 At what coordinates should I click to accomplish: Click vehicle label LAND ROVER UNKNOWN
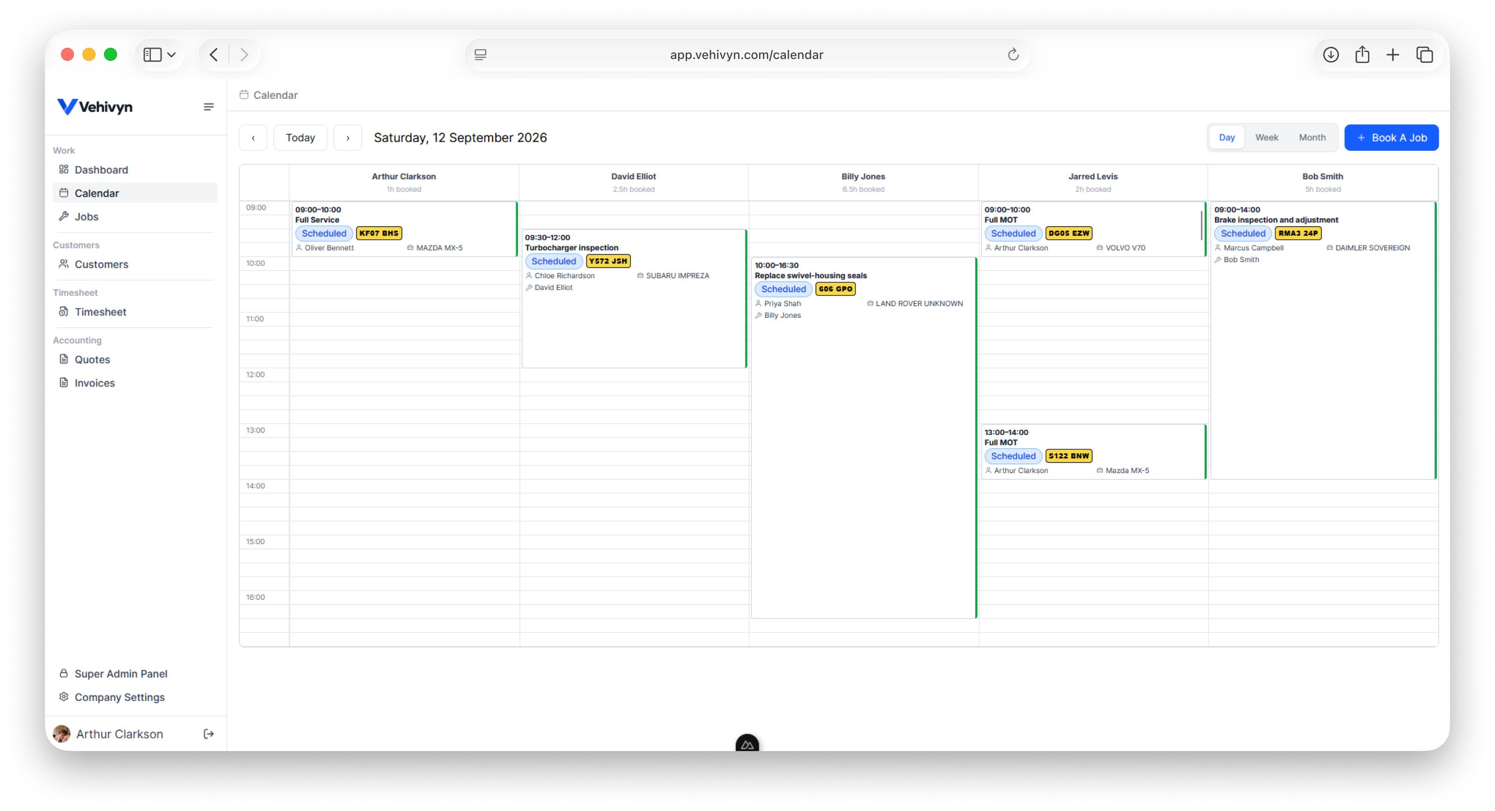[x=919, y=303]
